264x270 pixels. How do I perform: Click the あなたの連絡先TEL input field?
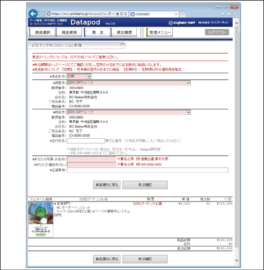point(92,165)
